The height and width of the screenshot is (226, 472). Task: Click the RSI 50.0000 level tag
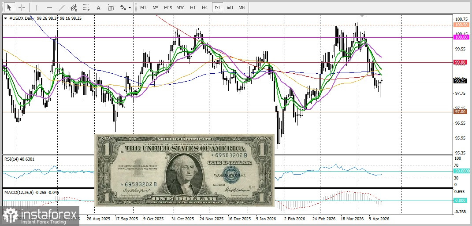[x=462, y=171]
